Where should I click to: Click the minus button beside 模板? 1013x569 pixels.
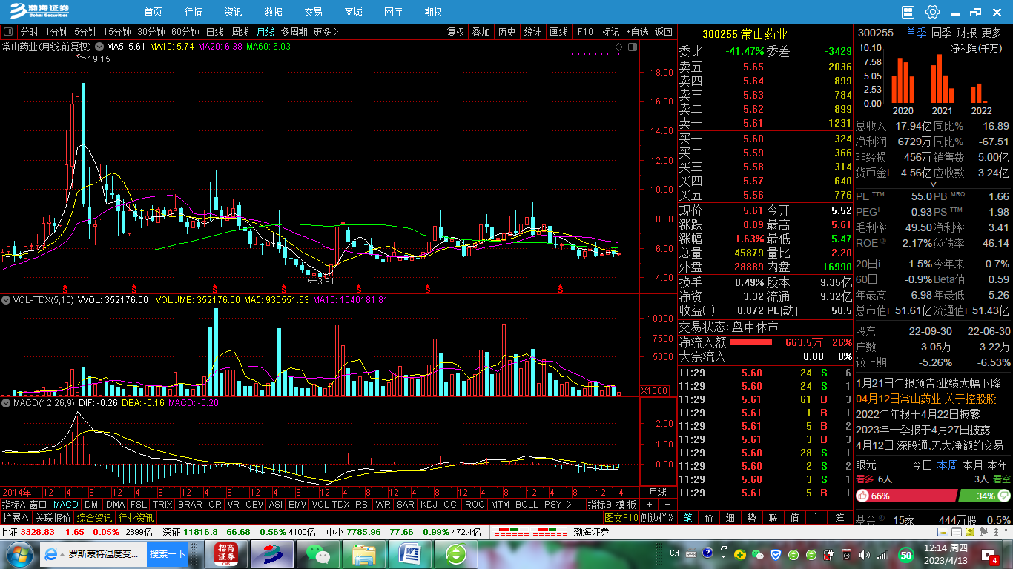(x=667, y=505)
